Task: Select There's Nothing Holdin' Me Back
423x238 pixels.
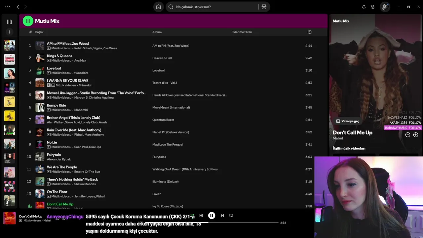Action: (72, 179)
